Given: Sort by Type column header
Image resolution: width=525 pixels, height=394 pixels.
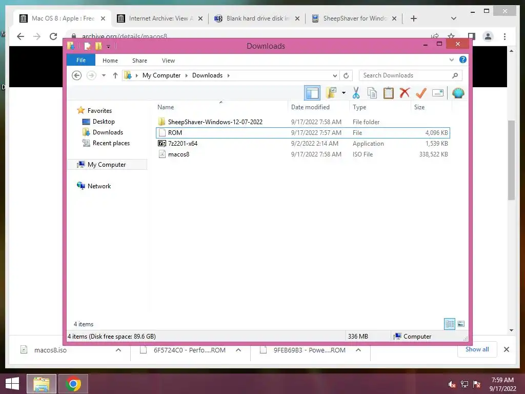Looking at the screenshot, I should point(359,107).
